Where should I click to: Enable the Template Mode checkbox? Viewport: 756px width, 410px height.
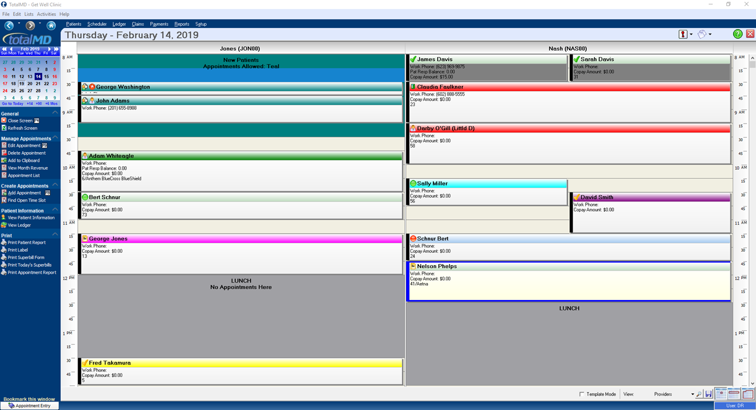point(582,394)
